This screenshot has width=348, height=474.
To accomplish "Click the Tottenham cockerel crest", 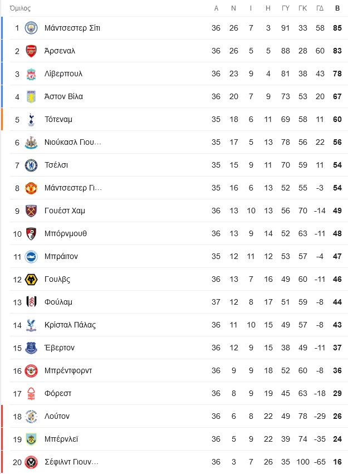I will click(x=31, y=120).
